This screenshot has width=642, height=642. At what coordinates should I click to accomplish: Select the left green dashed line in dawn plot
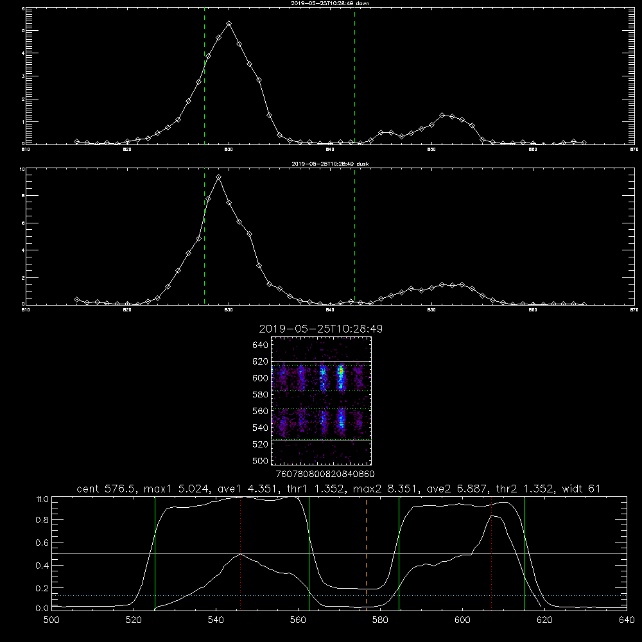coord(204,78)
